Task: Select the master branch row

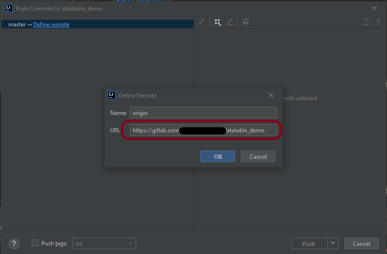Action: click(x=17, y=25)
